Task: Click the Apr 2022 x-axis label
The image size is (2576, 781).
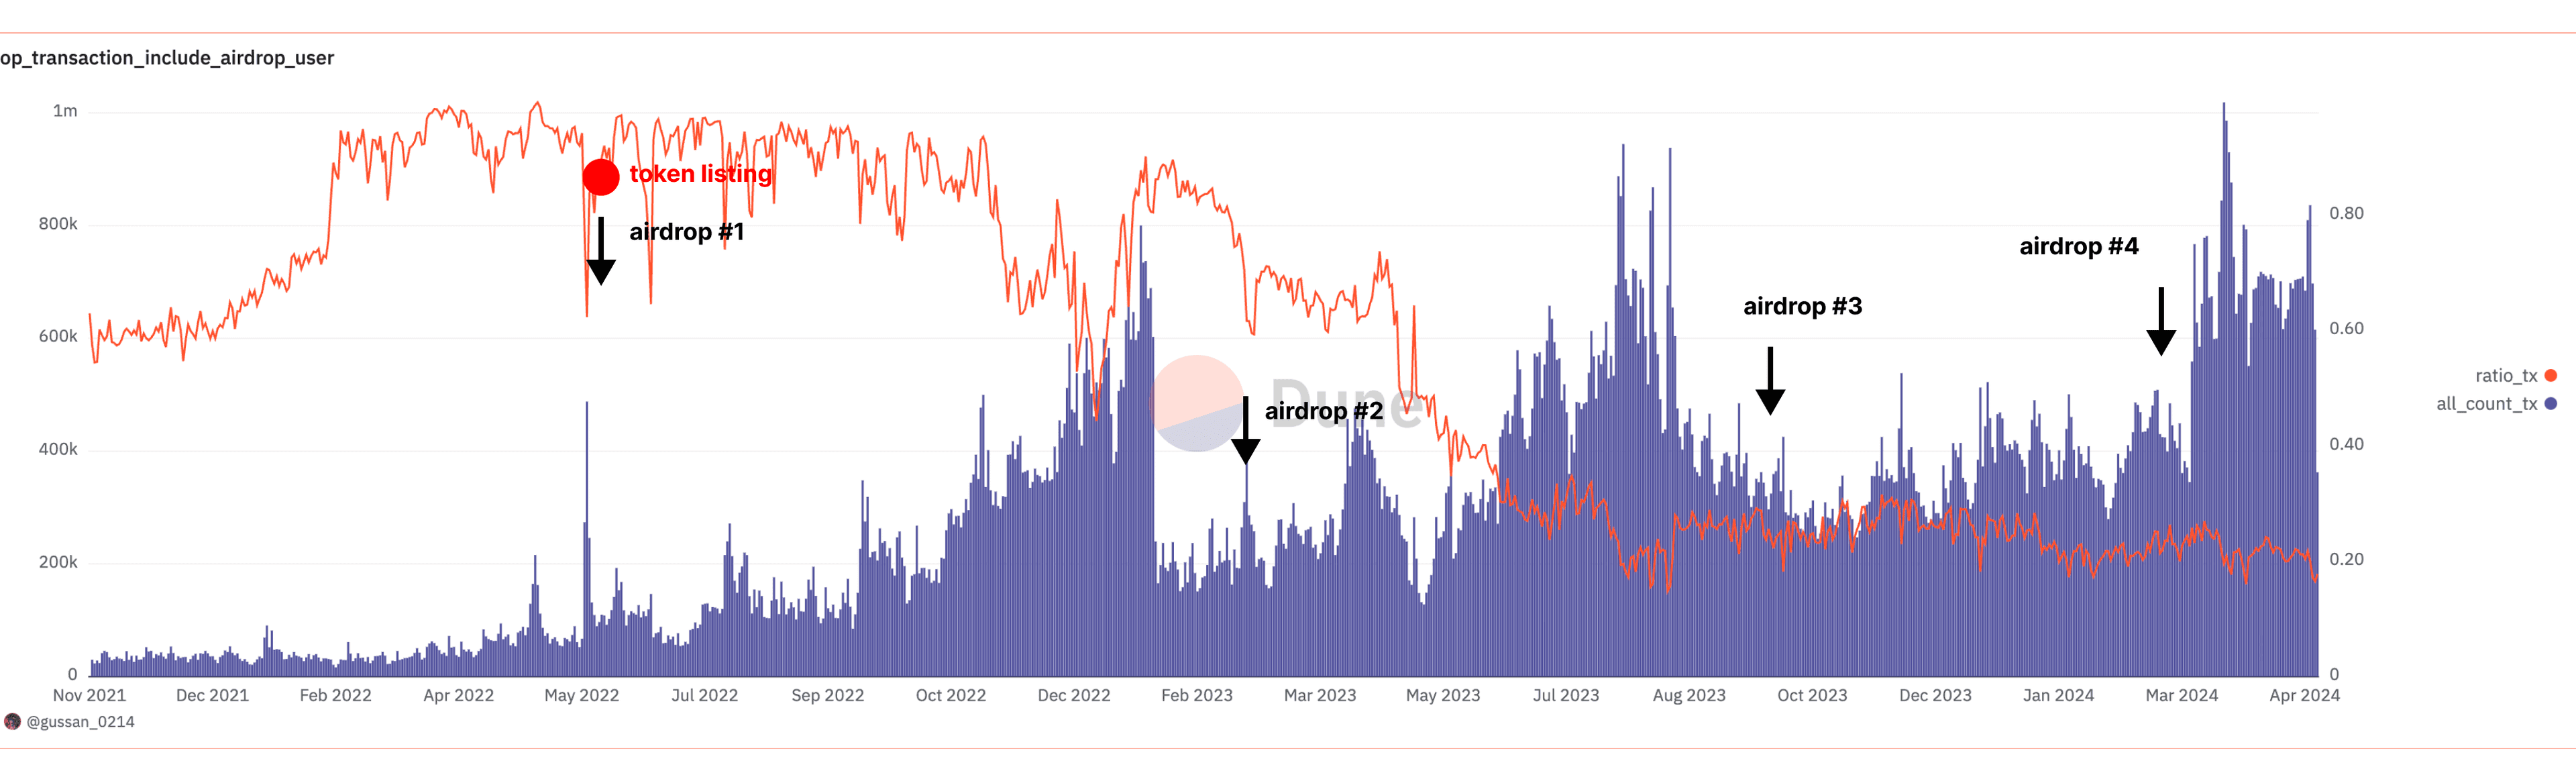Action: point(458,696)
